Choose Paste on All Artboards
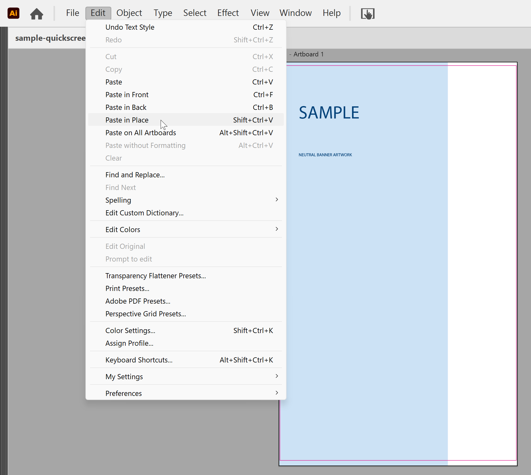Image resolution: width=531 pixels, height=475 pixels. click(x=186, y=133)
